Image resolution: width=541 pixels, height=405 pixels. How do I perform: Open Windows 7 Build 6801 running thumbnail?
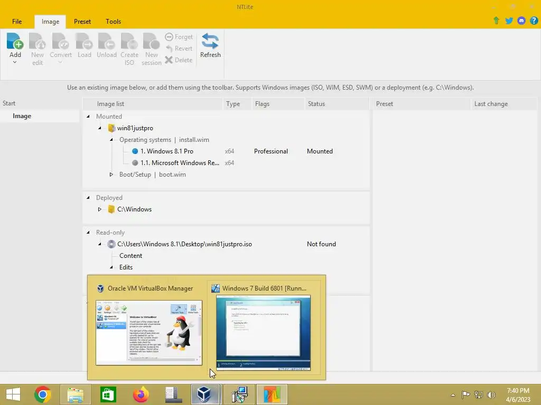[x=263, y=333]
